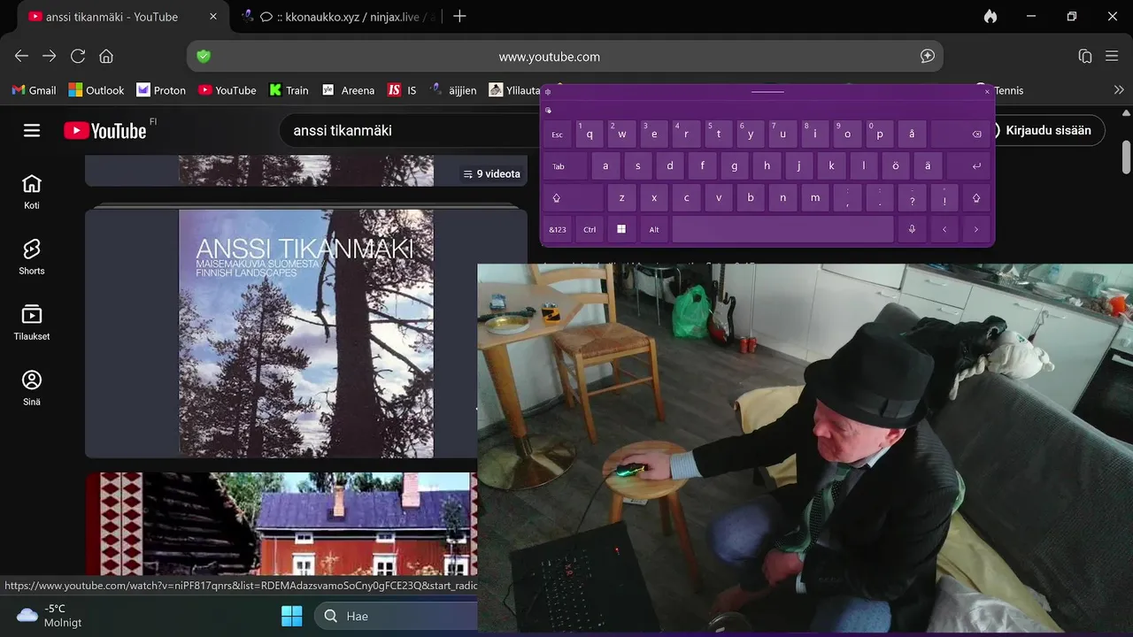This screenshot has height=637, width=1133.
Task: Open YouTube bookmark
Action: (x=227, y=90)
